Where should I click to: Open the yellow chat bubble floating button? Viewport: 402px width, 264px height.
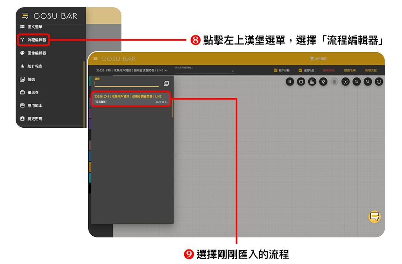[x=374, y=217]
